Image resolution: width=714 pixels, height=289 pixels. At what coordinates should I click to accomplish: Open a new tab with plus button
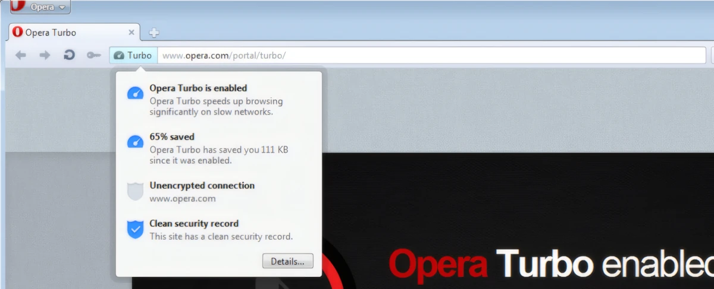tap(154, 33)
